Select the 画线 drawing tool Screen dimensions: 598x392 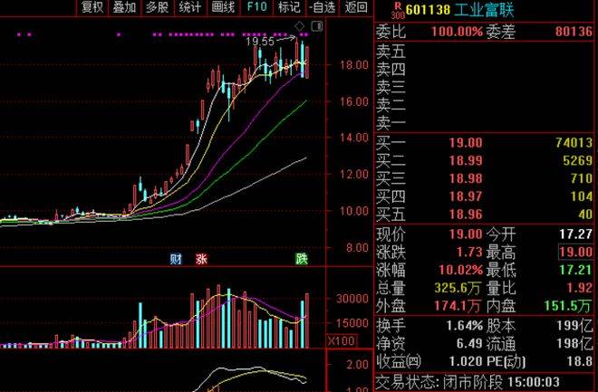pyautogui.click(x=222, y=8)
